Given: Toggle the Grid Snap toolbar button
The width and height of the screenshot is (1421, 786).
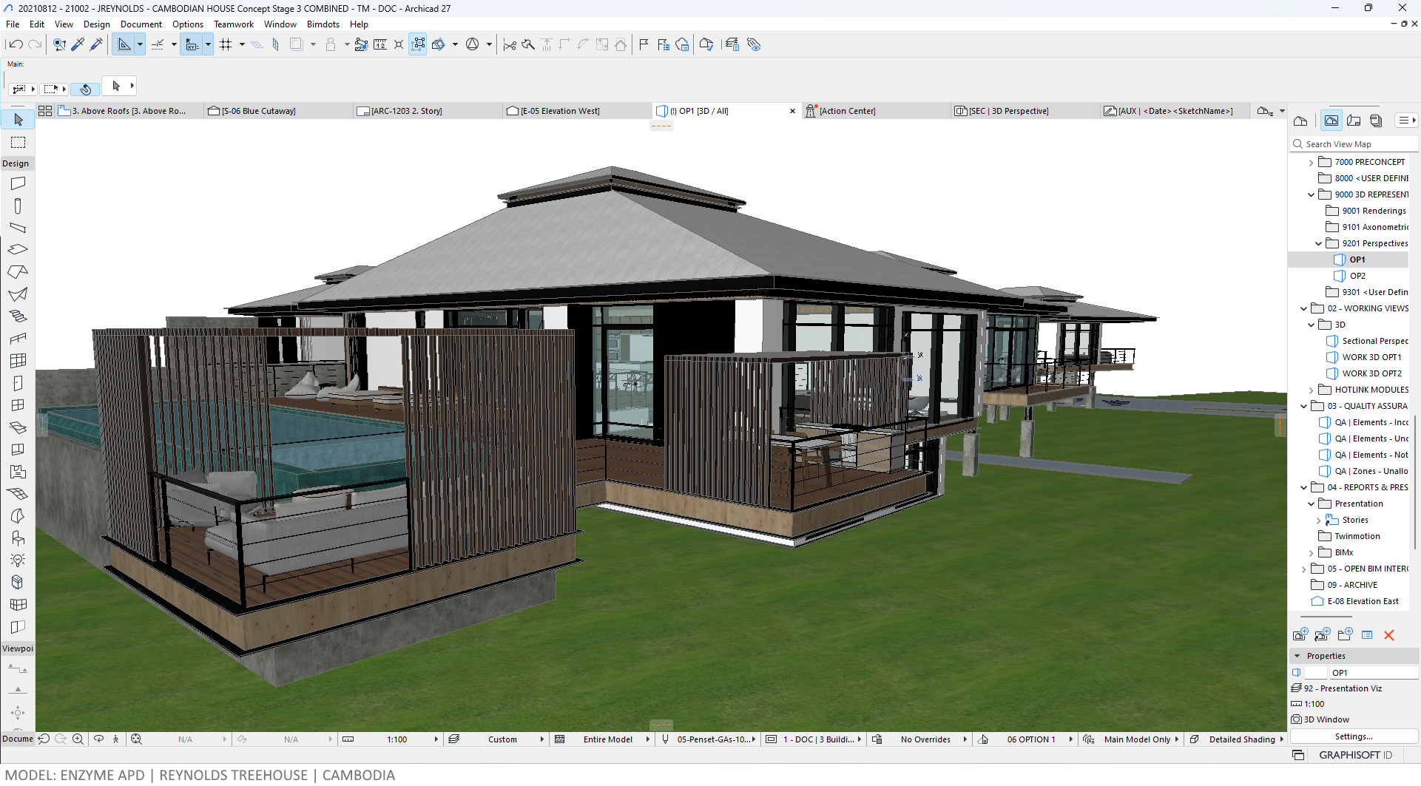Looking at the screenshot, I should point(226,44).
